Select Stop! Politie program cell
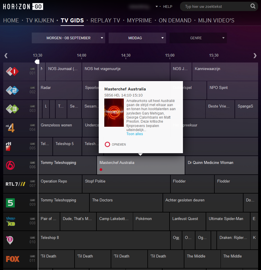 (126, 184)
